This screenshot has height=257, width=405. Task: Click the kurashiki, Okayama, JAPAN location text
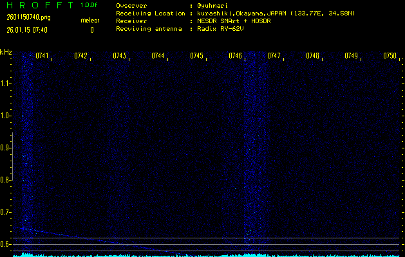(276, 13)
